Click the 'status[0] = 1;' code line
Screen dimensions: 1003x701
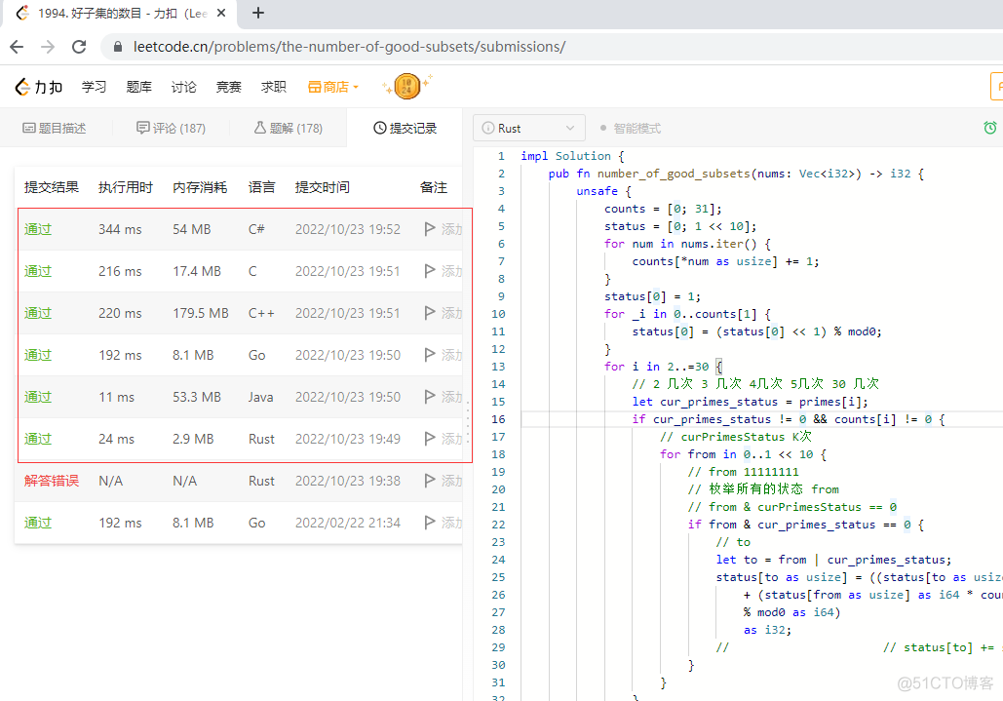[x=652, y=296]
